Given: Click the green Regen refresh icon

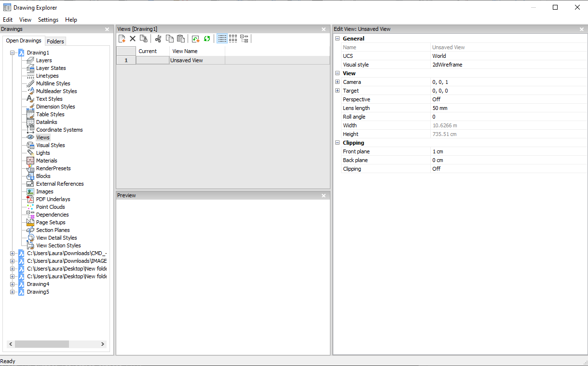Looking at the screenshot, I should 207,39.
